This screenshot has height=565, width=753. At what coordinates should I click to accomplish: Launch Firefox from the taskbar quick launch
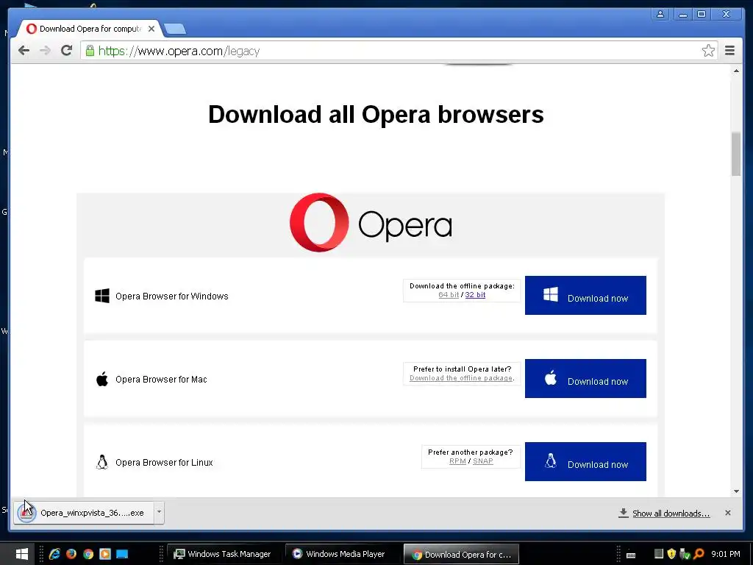[x=71, y=554]
